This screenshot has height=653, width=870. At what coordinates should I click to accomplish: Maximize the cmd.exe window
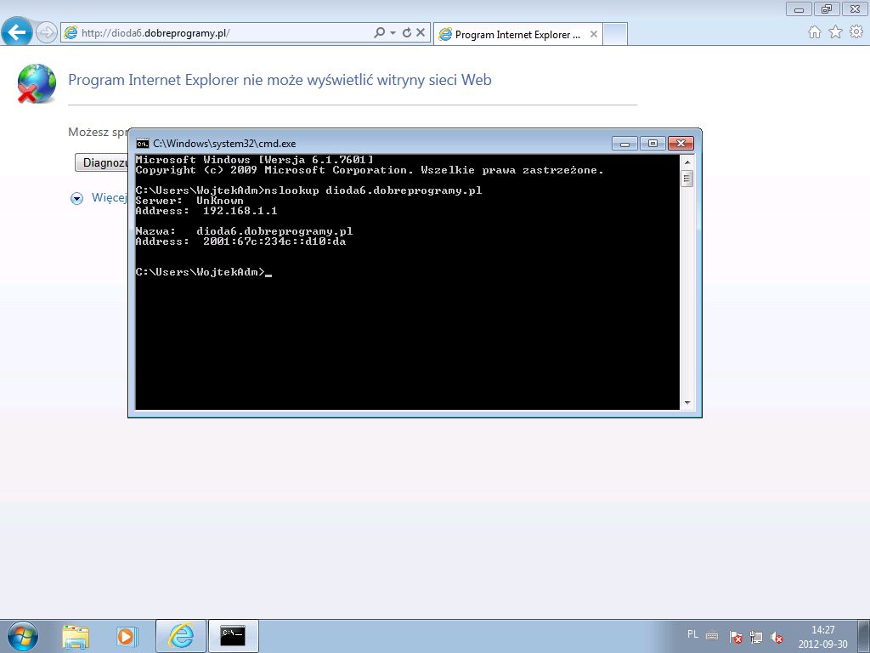(652, 143)
